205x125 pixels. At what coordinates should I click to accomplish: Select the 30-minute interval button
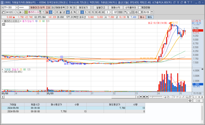96,12
